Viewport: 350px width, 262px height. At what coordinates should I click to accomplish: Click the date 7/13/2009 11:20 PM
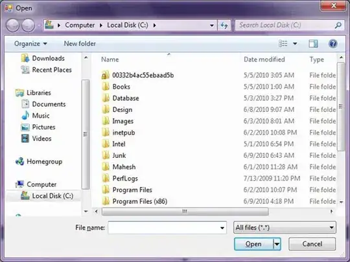tap(272, 179)
